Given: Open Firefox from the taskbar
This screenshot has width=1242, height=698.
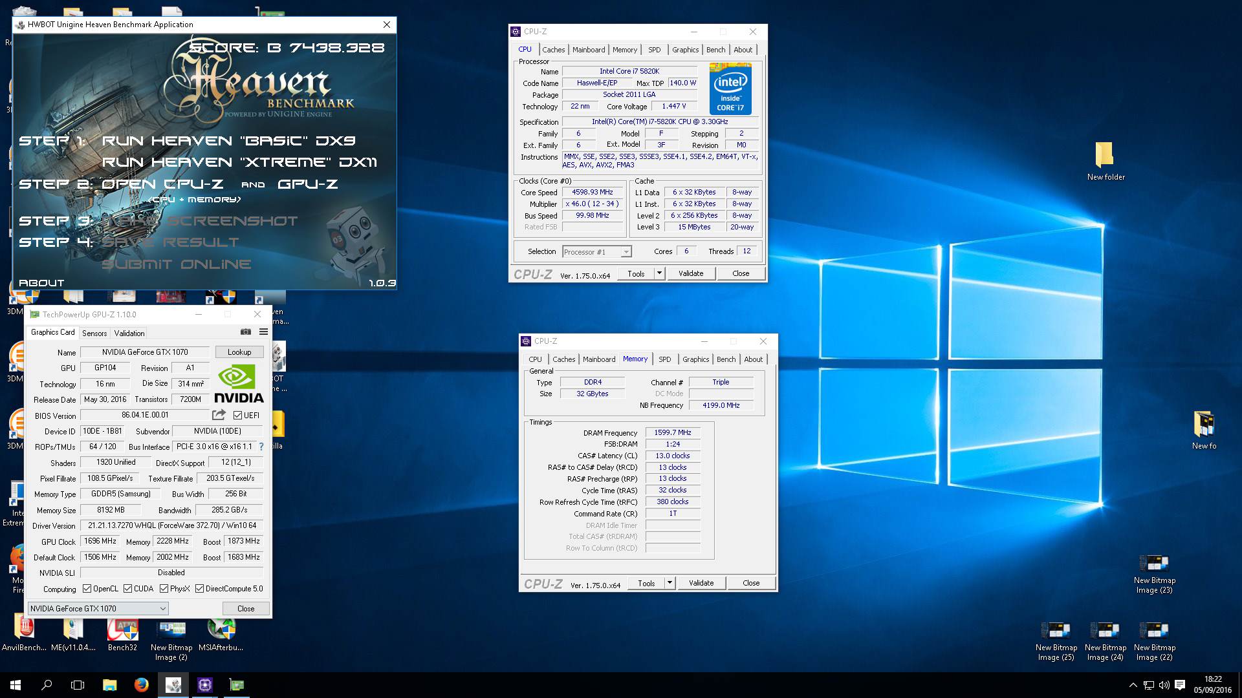Looking at the screenshot, I should [142, 685].
